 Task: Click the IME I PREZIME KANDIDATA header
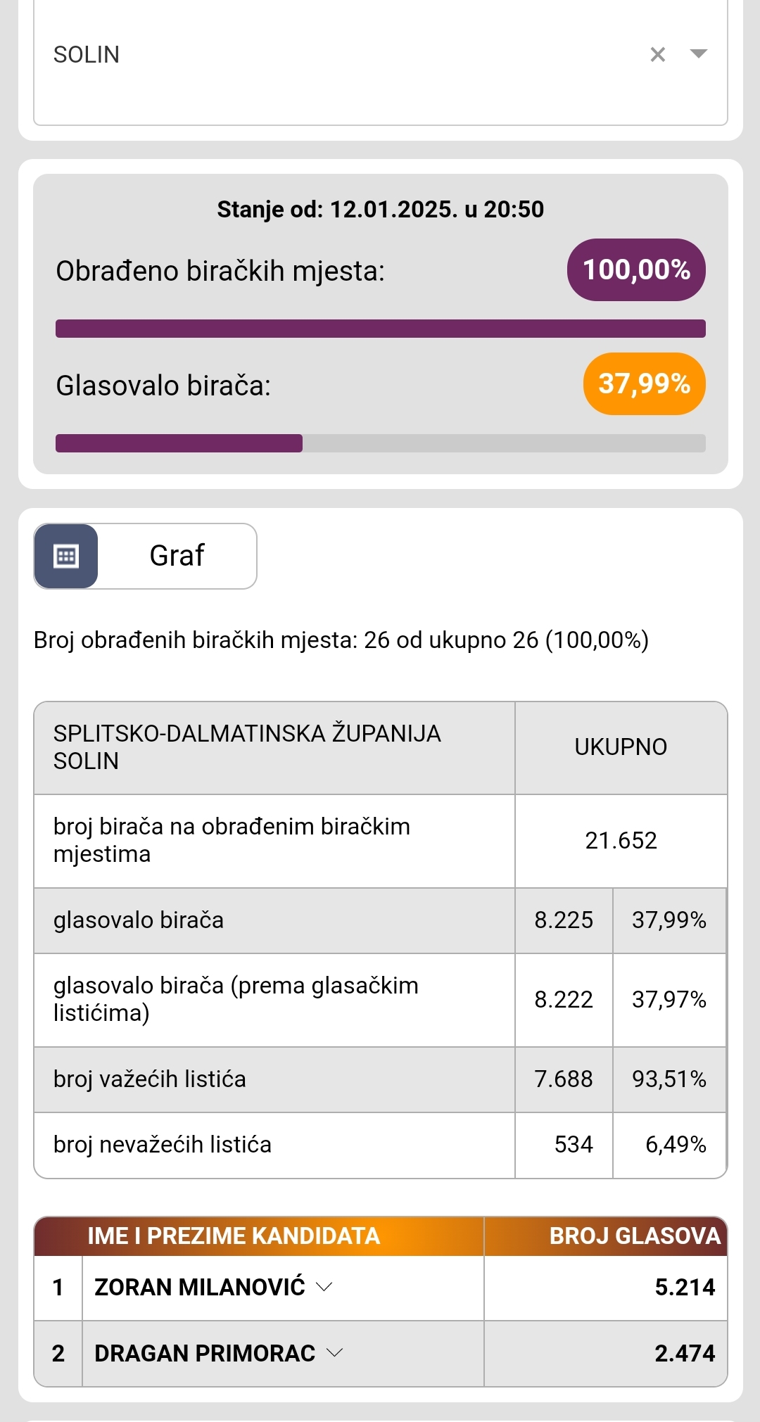(x=234, y=1236)
